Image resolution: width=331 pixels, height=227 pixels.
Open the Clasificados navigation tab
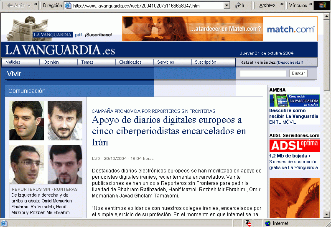(130, 62)
